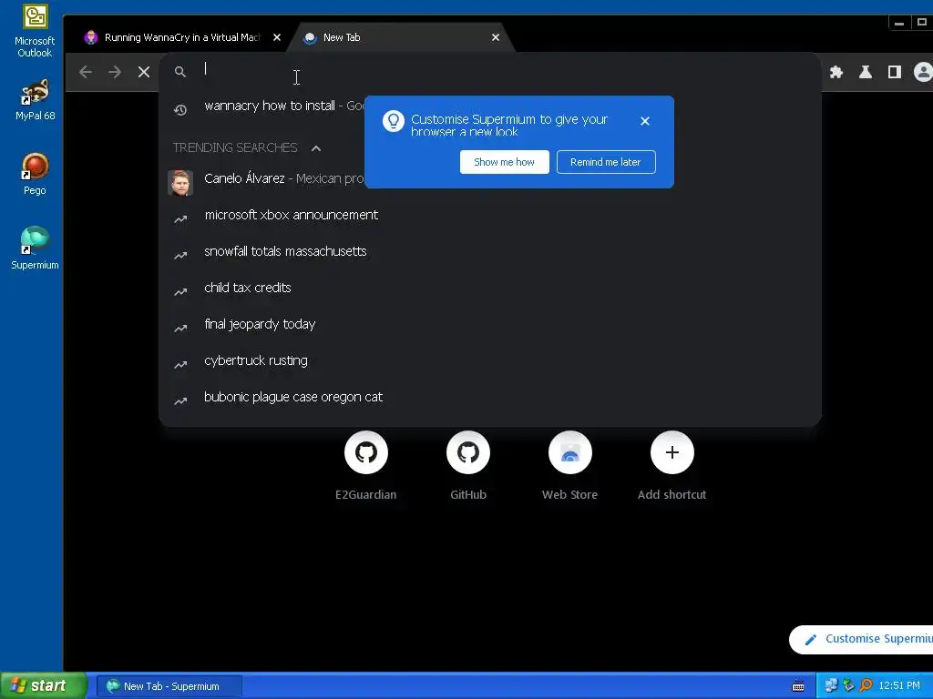Open the on-screen keyboard tray icon
Screen dimensions: 933x699
tap(798, 686)
